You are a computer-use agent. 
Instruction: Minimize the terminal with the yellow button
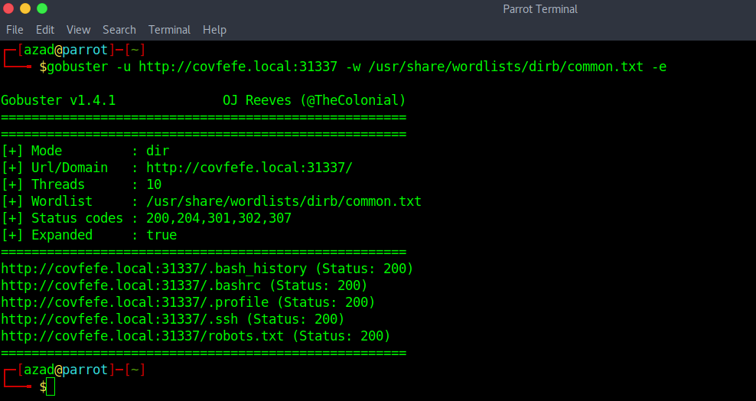tap(25, 8)
